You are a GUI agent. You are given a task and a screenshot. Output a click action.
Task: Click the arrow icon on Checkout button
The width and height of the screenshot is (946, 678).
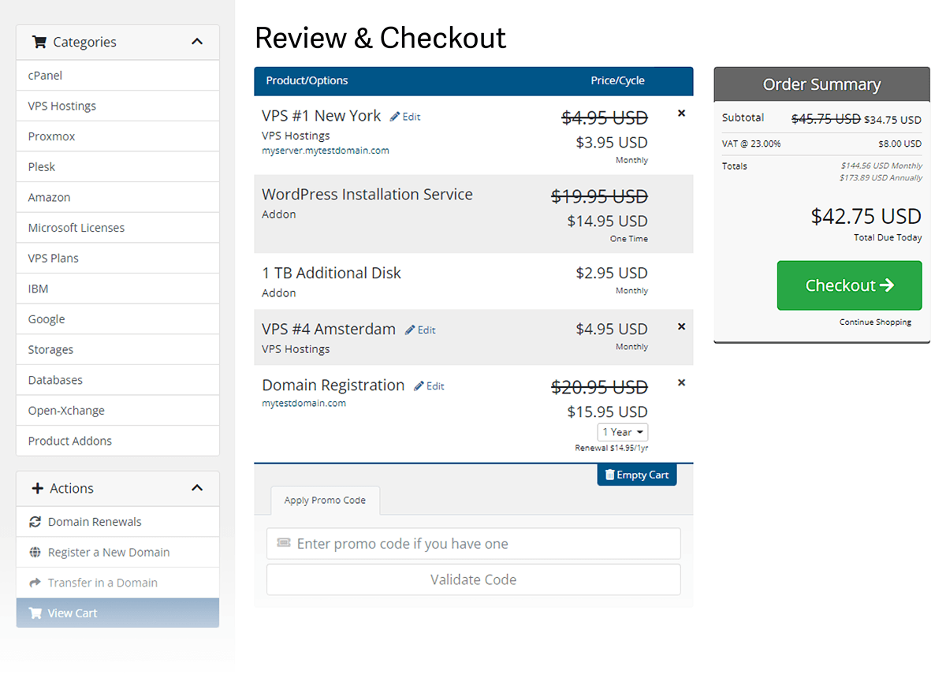(x=888, y=285)
